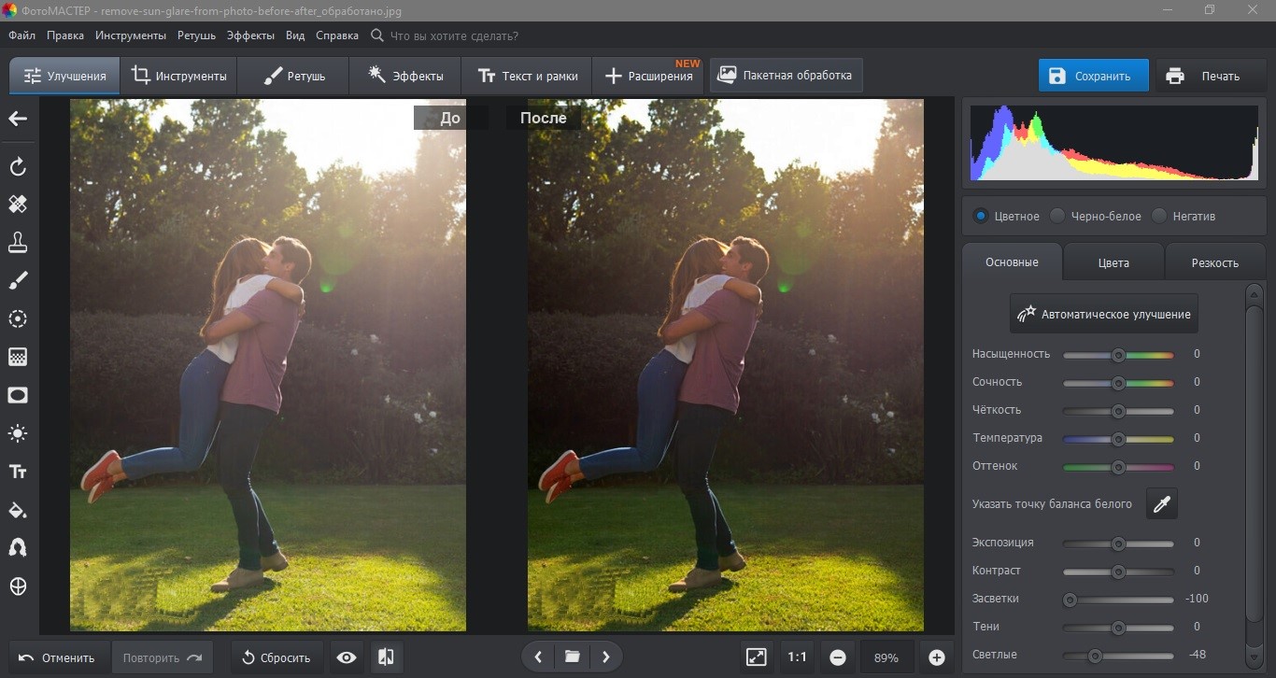Select the sun brightness tool in sidebar

(18, 433)
